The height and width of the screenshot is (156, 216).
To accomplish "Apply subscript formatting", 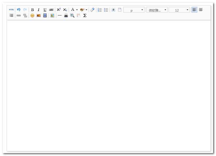I will coord(65,10).
